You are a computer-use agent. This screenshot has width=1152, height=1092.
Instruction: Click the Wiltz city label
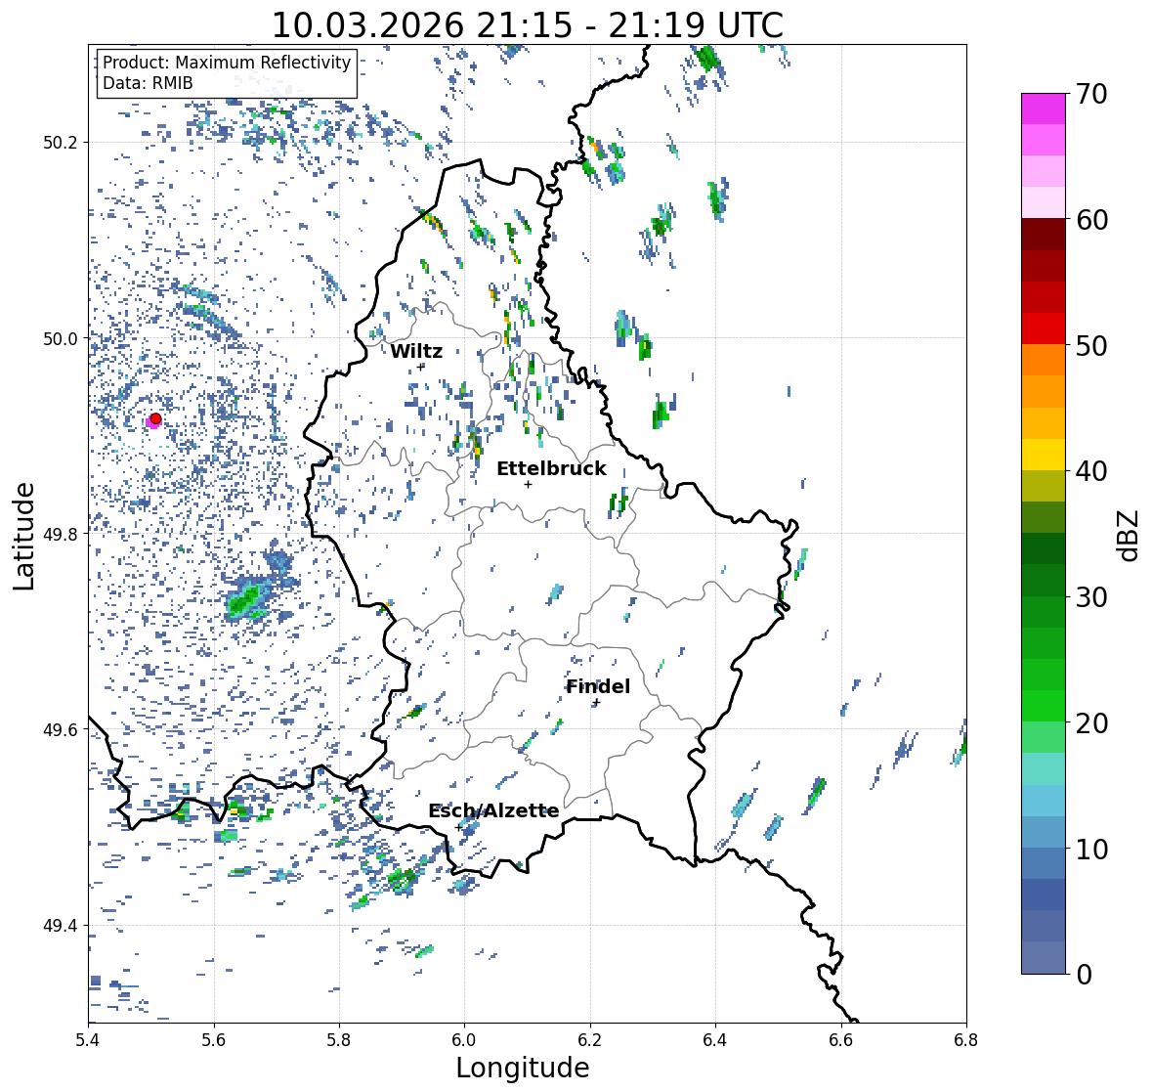pos(416,351)
